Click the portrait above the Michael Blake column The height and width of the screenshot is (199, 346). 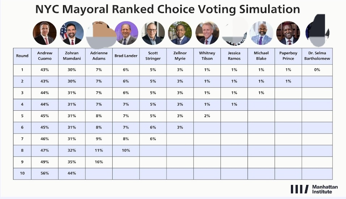point(261,33)
